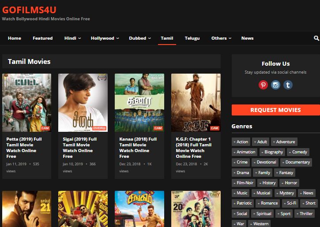Open the Kanaa movie poster thumbnail
320x227 pixels.
[x=139, y=103]
